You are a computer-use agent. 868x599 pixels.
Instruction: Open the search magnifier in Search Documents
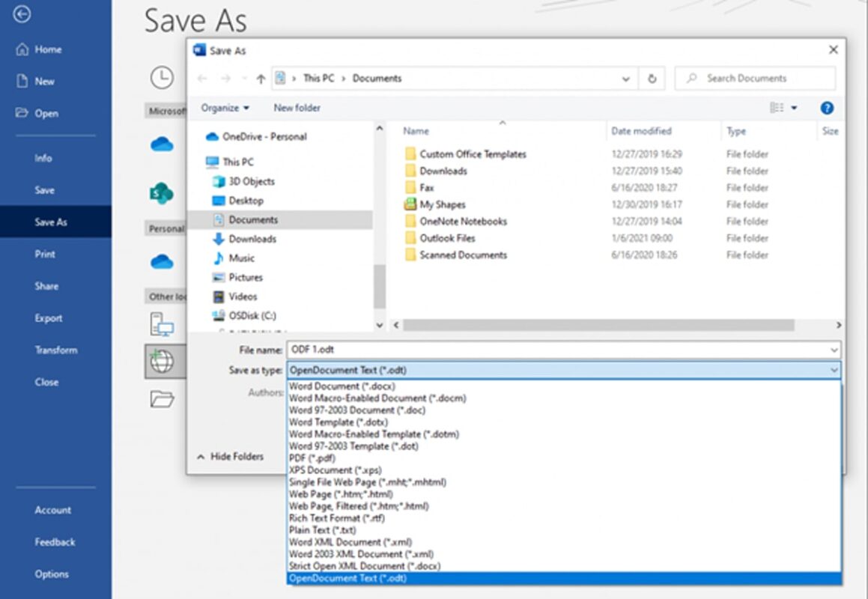690,78
